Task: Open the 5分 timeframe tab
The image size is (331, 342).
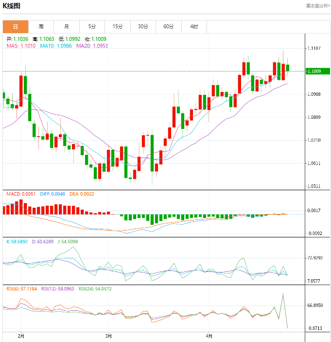Action: [x=92, y=27]
